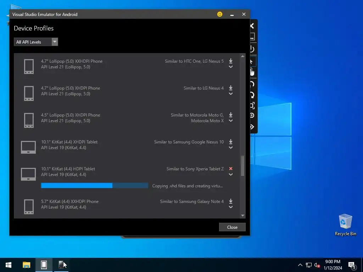This screenshot has width=363, height=272.
Task: Click the network tray icon
Action: pos(309,265)
